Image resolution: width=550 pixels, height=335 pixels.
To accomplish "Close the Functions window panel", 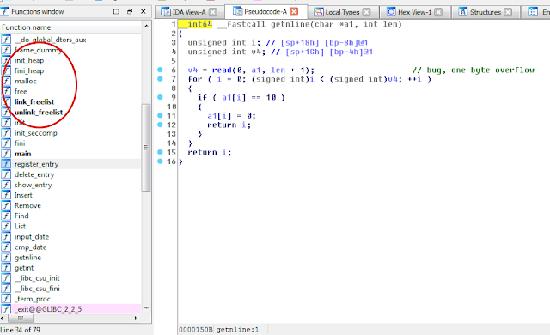I will coord(144,11).
